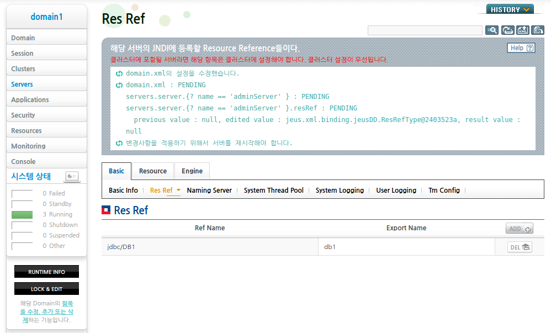This screenshot has height=333, width=551.
Task: Toggle the system status switch icon
Action: point(72,176)
